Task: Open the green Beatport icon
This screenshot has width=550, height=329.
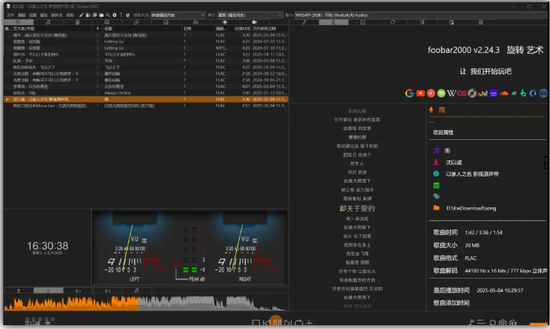Action: point(523,93)
